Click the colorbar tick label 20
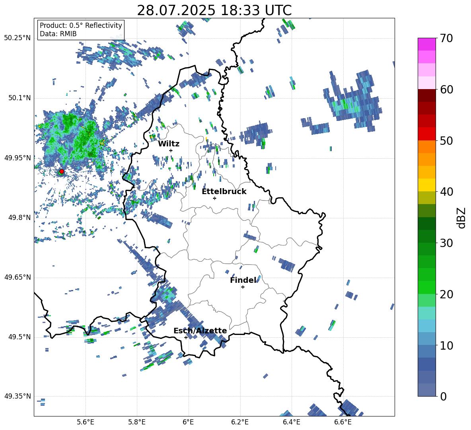This screenshot has width=471, height=430. click(446, 294)
